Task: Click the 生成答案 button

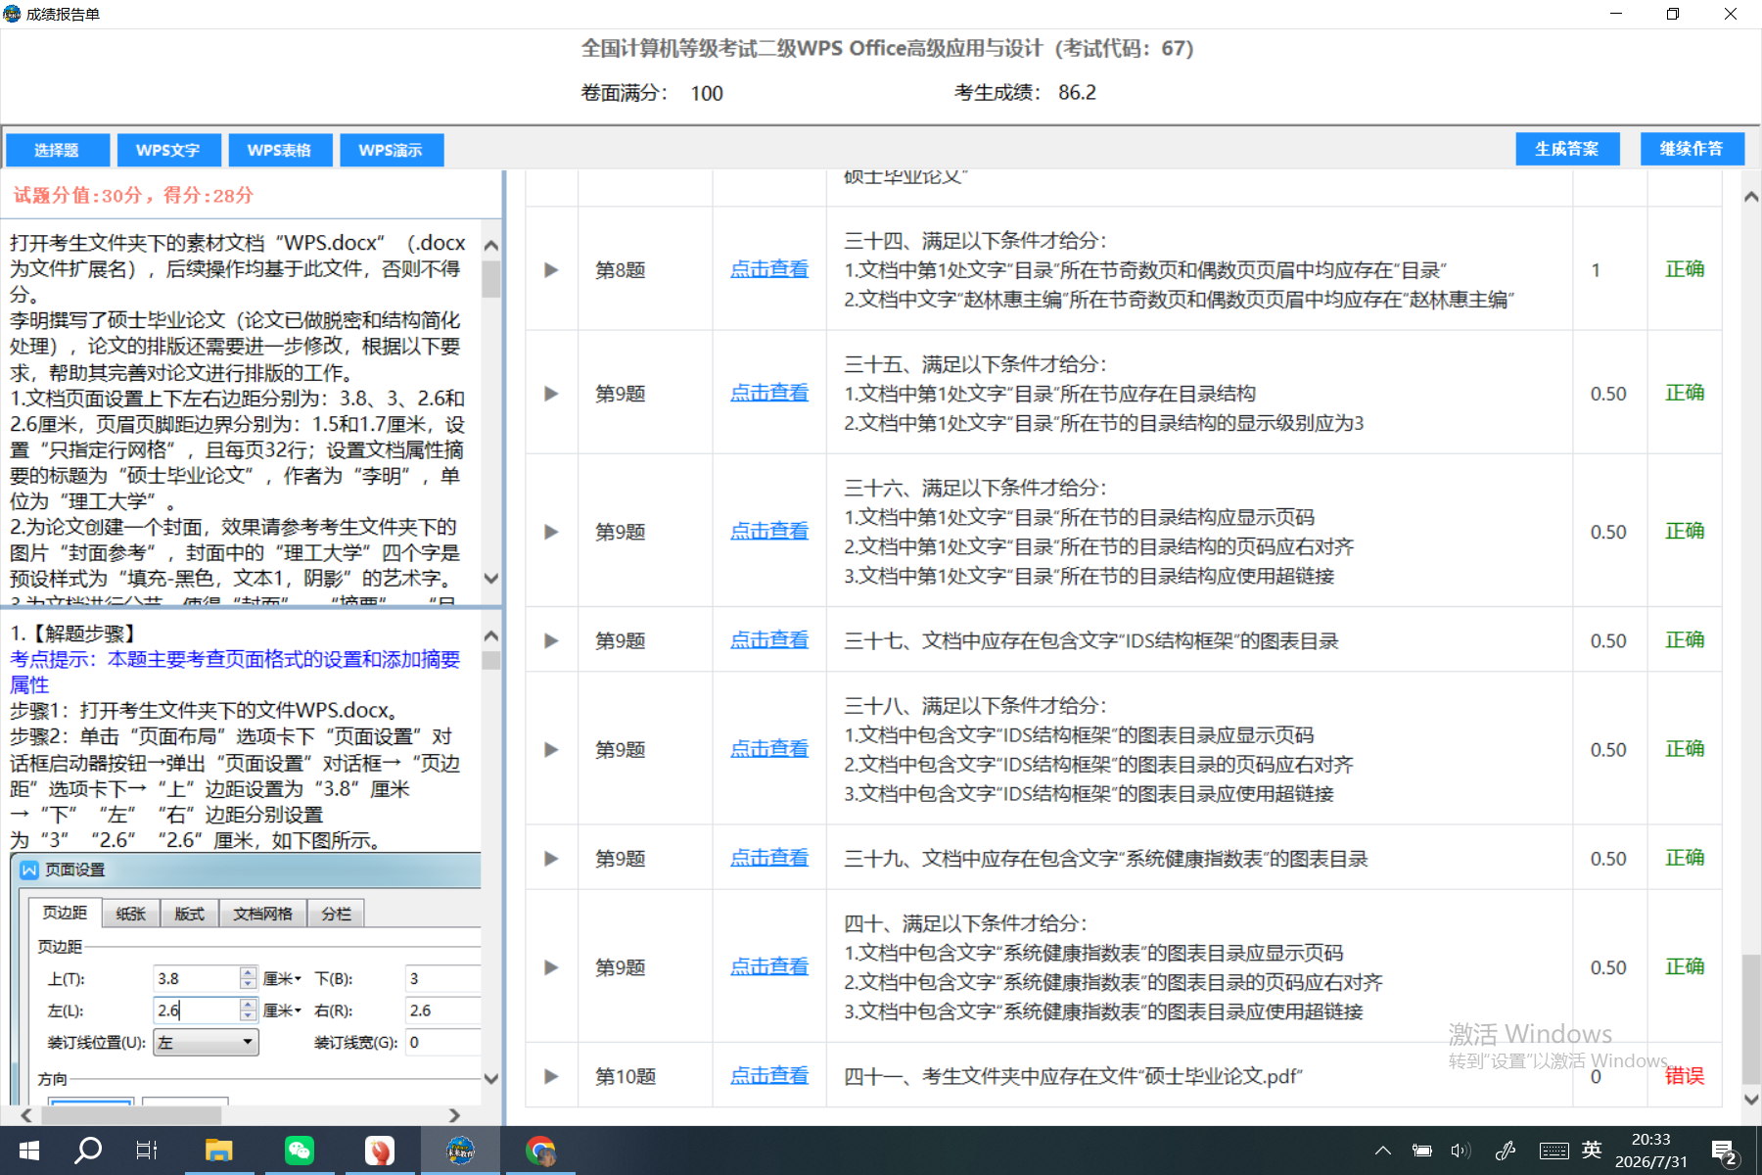Action: [1567, 149]
